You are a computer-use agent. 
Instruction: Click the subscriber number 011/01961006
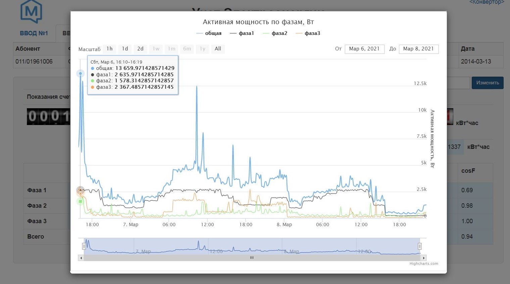click(34, 62)
